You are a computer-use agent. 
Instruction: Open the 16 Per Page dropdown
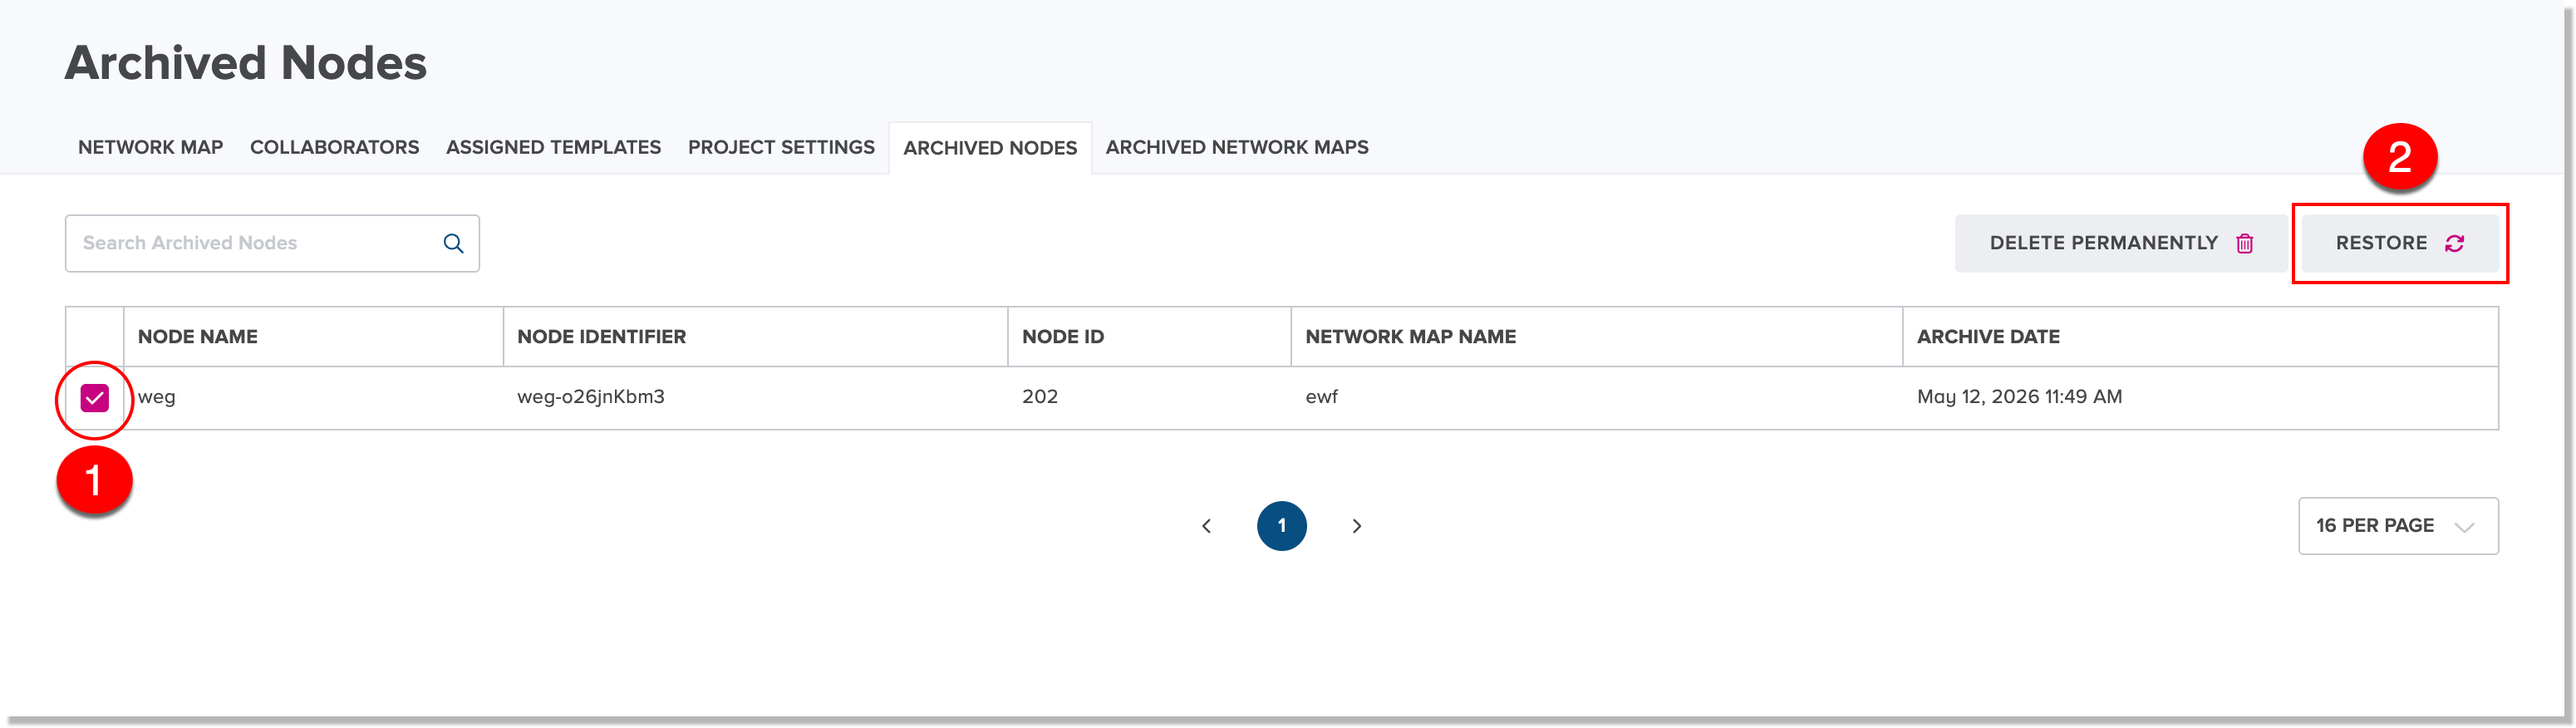coord(2398,526)
